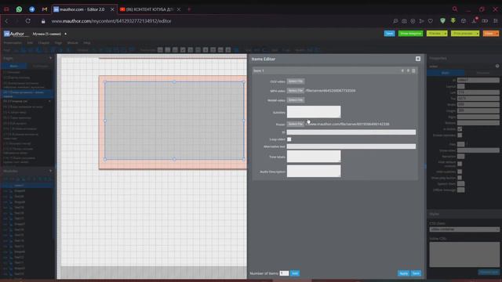Switch to the Commons pages tab
The height and width of the screenshot is (282, 502).
[40, 66]
